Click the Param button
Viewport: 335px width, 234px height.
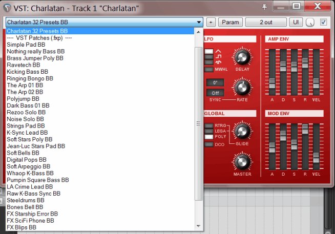click(231, 22)
